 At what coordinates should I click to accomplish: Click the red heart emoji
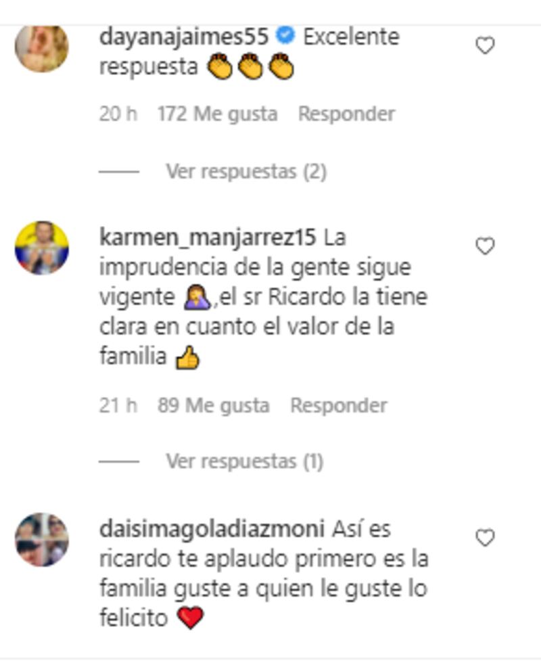point(191,618)
